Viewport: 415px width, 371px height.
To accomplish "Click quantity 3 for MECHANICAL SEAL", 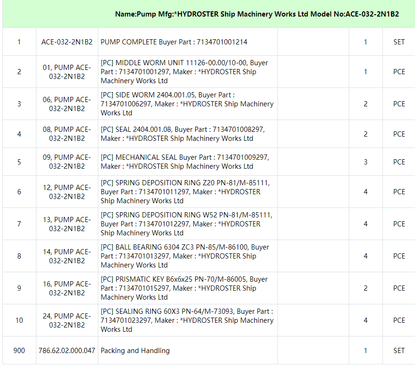I will 365,162.
